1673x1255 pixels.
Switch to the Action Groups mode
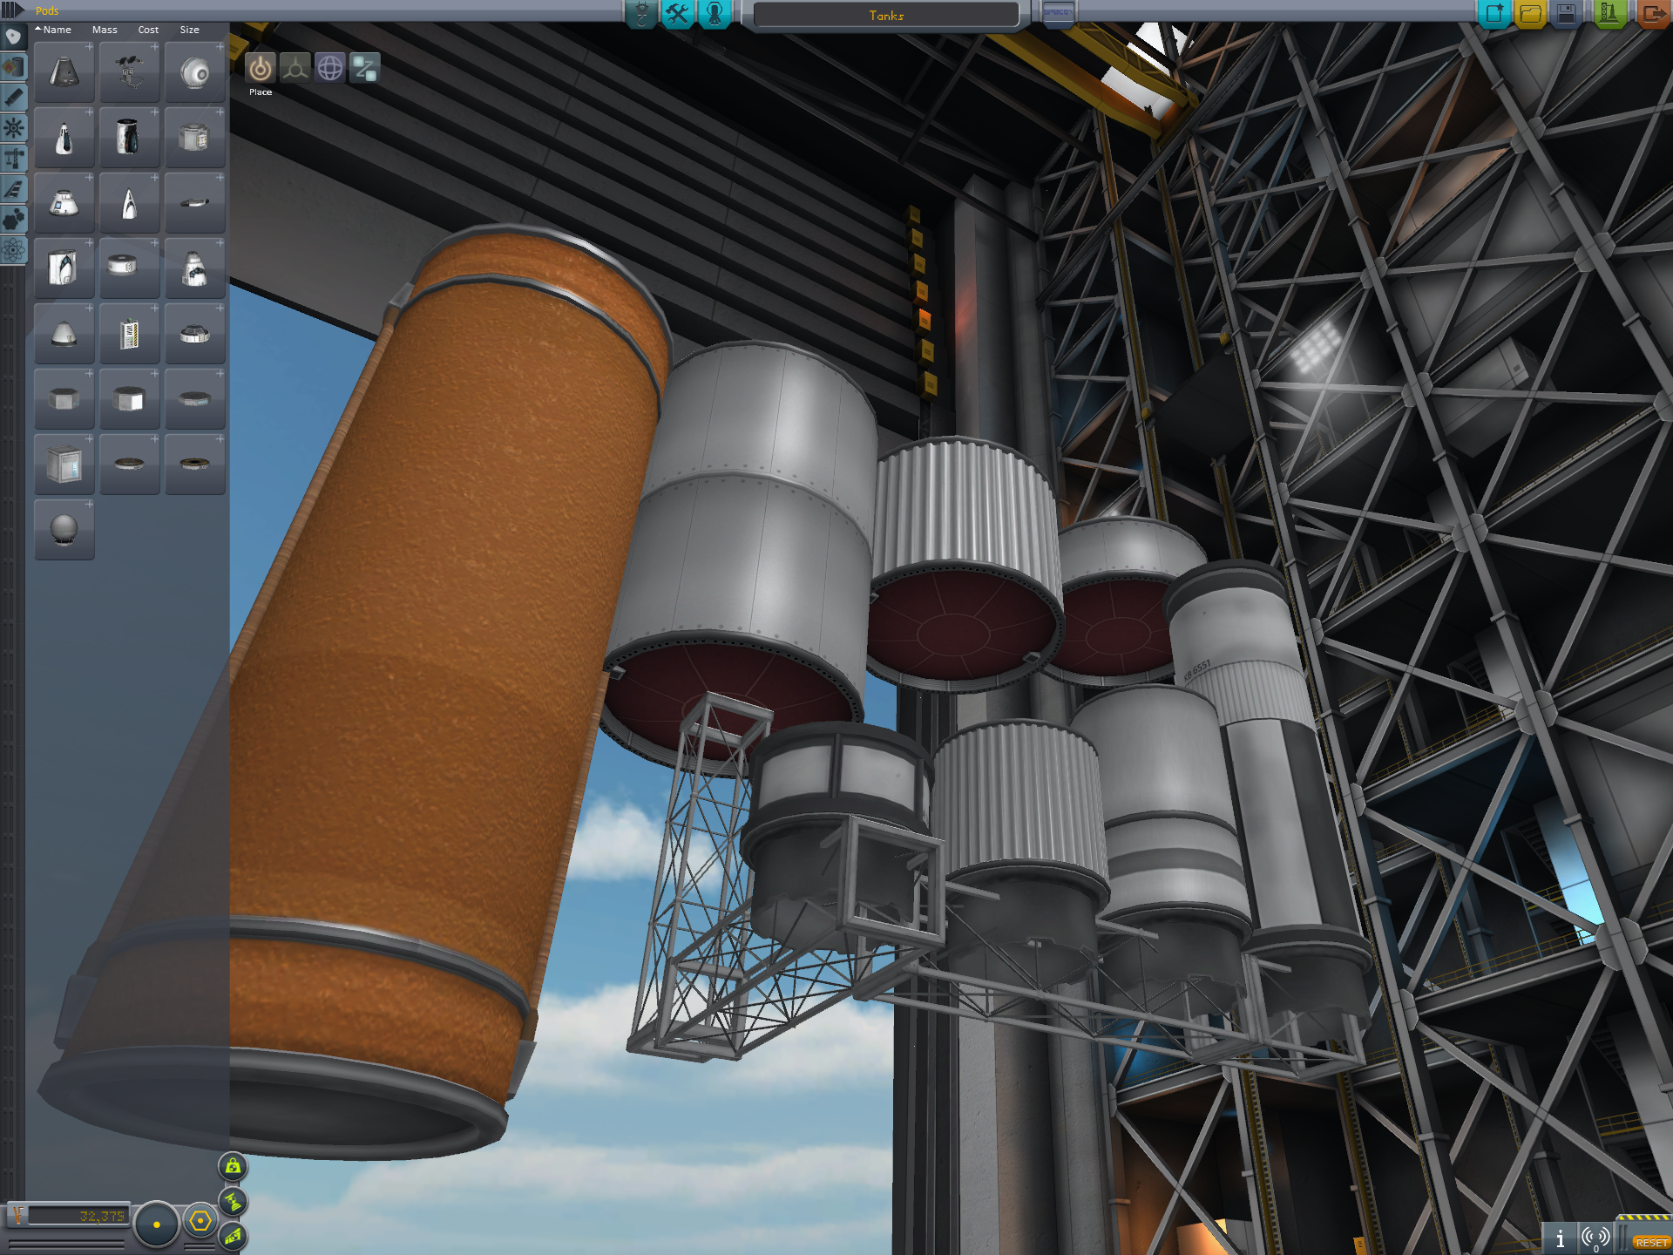[678, 14]
